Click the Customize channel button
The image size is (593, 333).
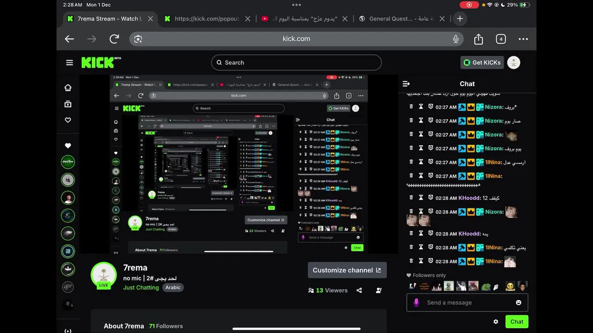click(x=347, y=270)
